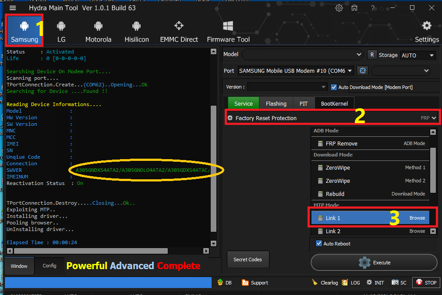
Task: Open the Port dropdown
Action: [x=296, y=71]
